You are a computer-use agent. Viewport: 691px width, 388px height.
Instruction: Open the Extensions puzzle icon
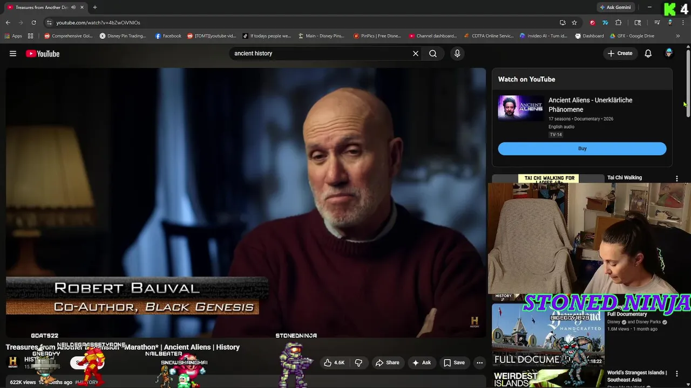(619, 23)
